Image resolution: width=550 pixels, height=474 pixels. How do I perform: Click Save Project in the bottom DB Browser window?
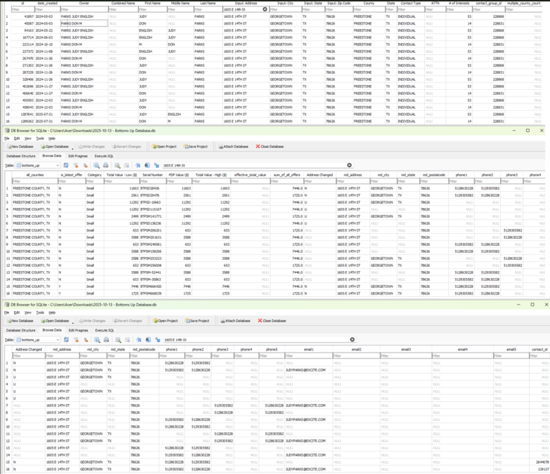197,320
